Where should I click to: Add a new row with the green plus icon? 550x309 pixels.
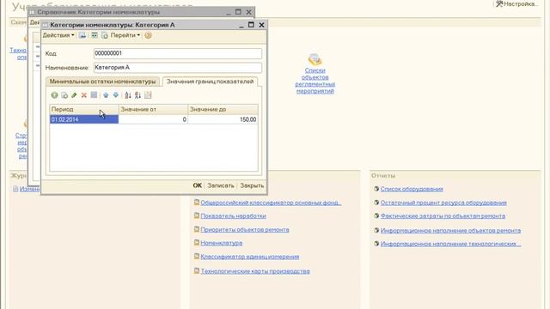pos(54,95)
